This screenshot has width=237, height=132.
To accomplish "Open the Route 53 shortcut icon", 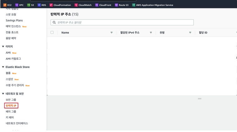I will (116, 5).
